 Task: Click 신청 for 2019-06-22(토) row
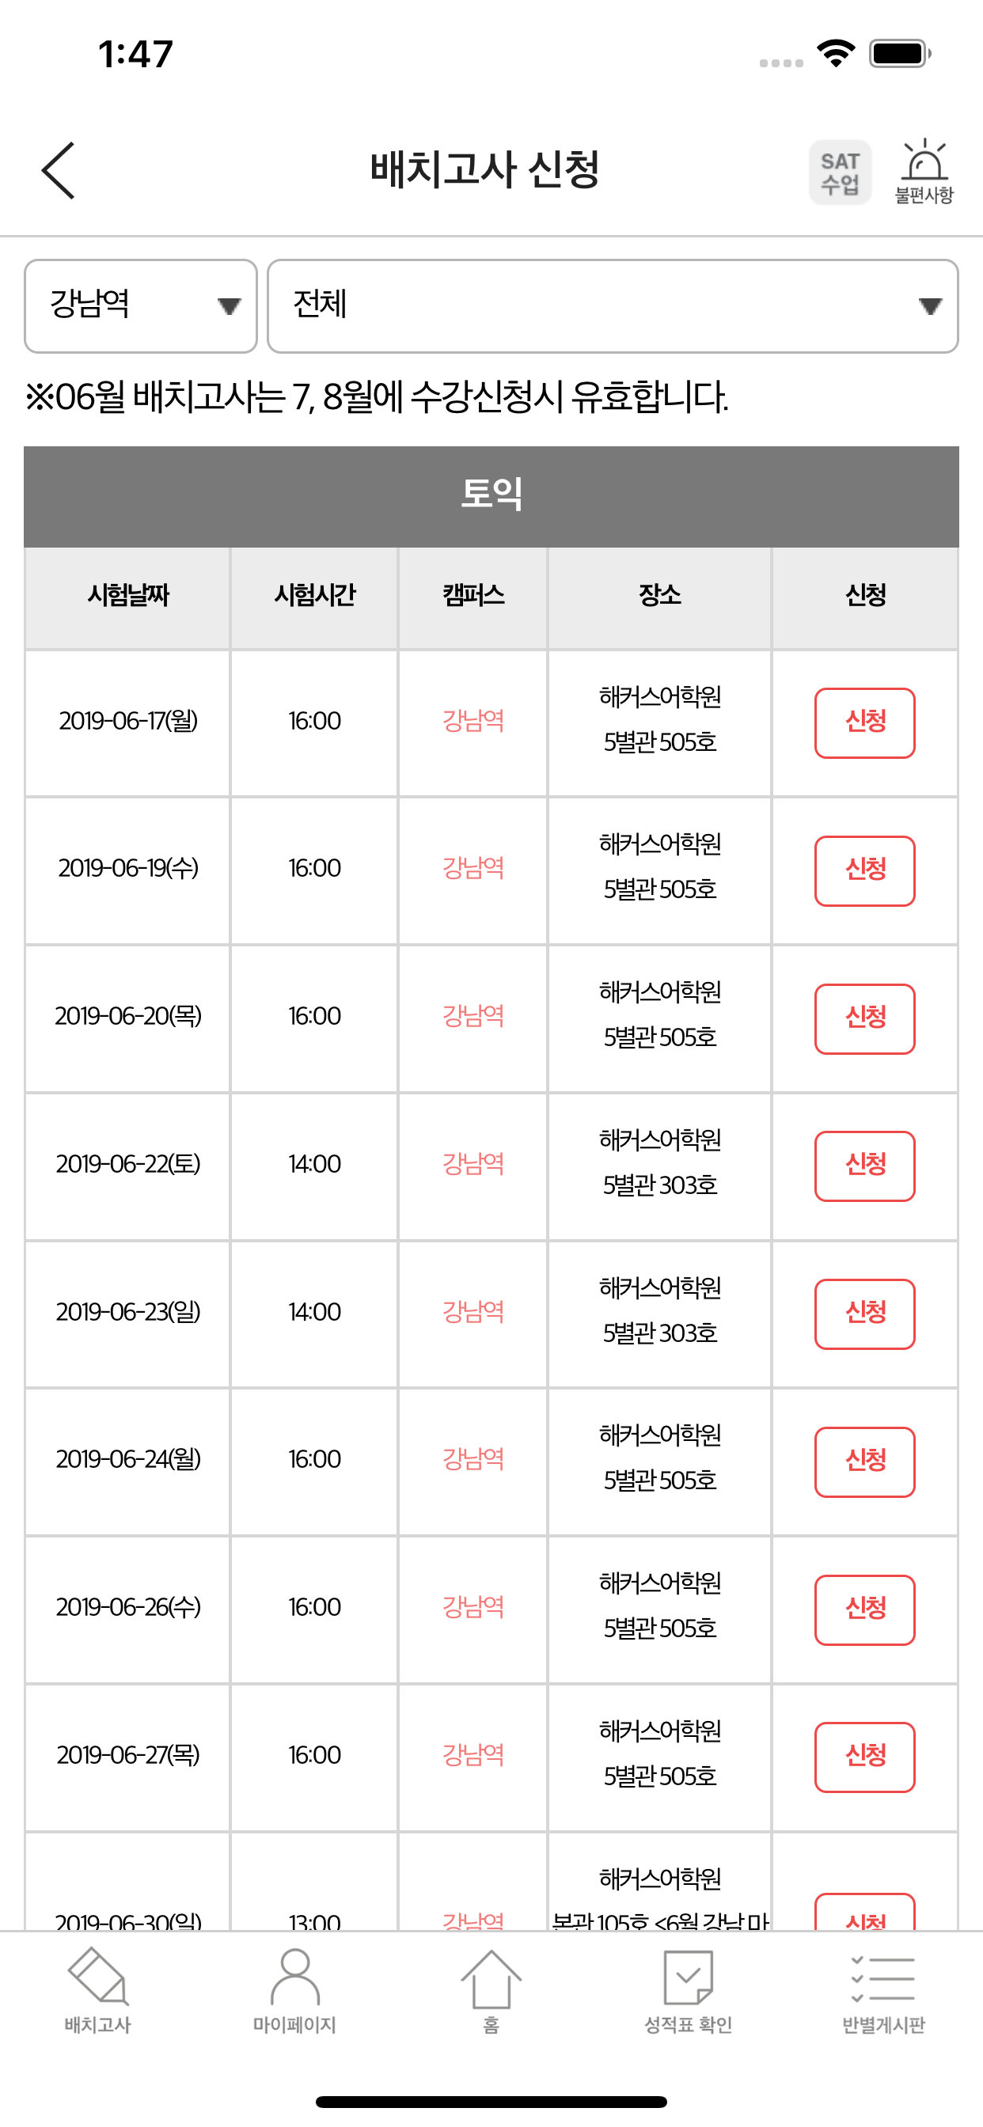click(865, 1166)
